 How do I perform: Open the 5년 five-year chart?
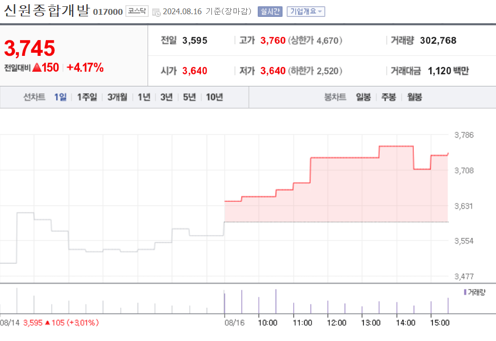coord(188,98)
